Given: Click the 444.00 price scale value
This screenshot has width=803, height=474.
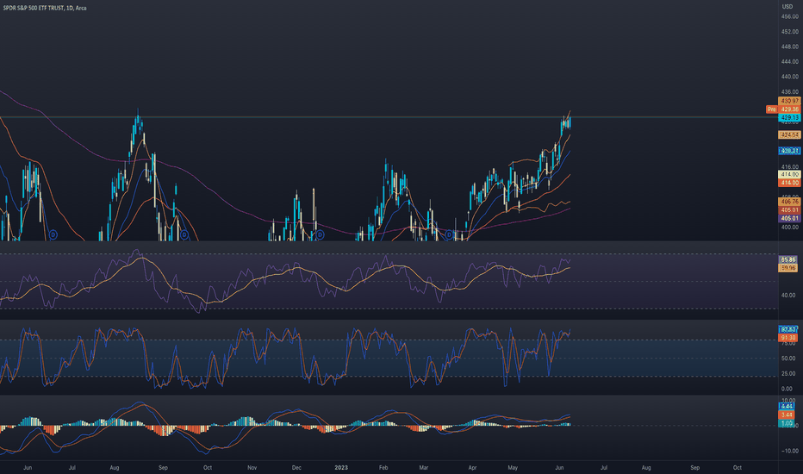Looking at the screenshot, I should point(790,61).
